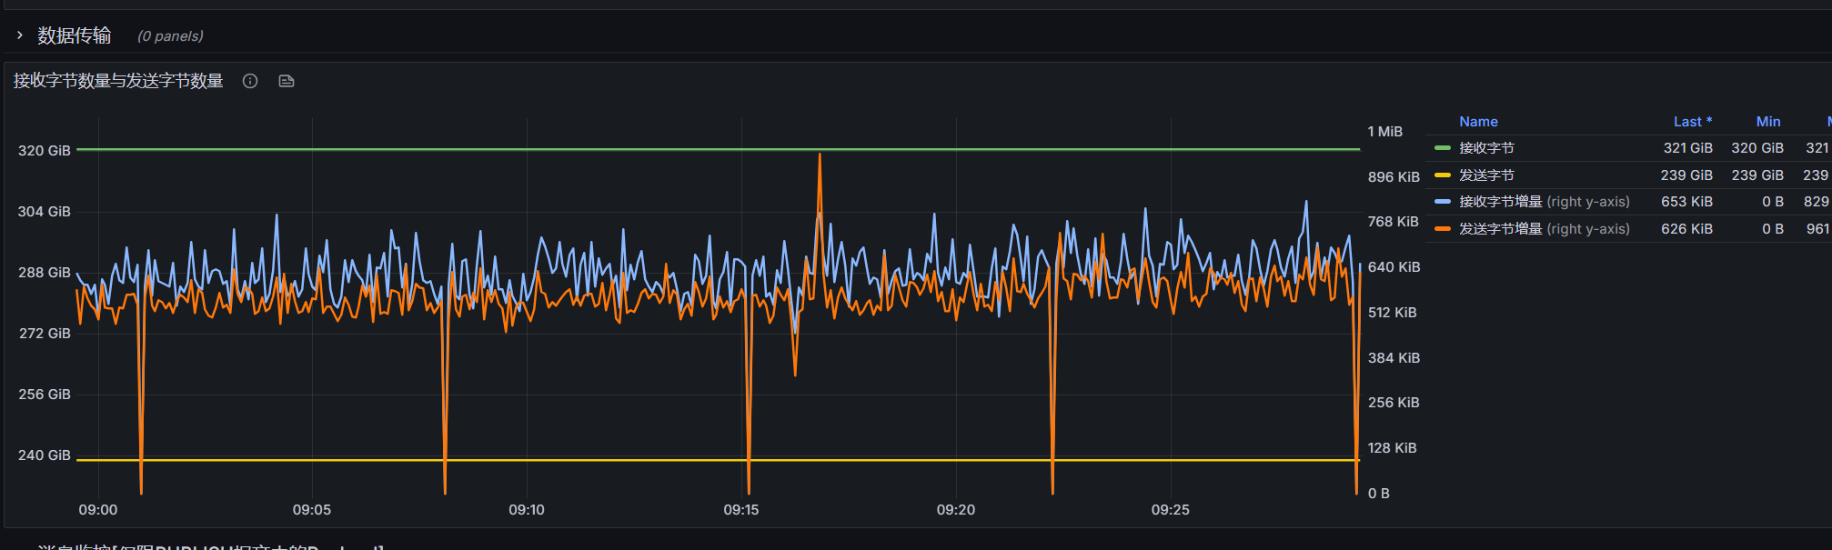Image resolution: width=1832 pixels, height=550 pixels.
Task: Open the blue 接收字节增量 color swatch
Action: (x=1442, y=202)
